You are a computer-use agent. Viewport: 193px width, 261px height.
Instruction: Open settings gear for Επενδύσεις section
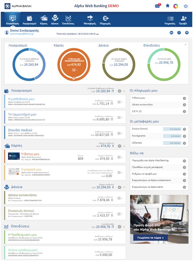[x=119, y=227]
